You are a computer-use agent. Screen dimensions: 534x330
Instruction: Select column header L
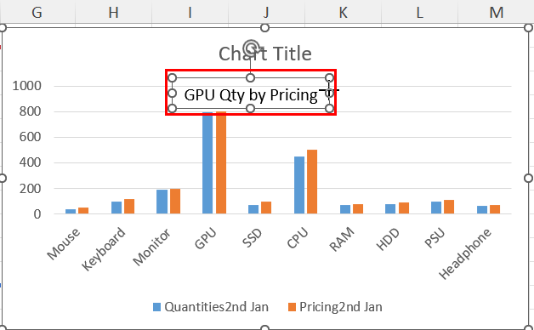[419, 12]
